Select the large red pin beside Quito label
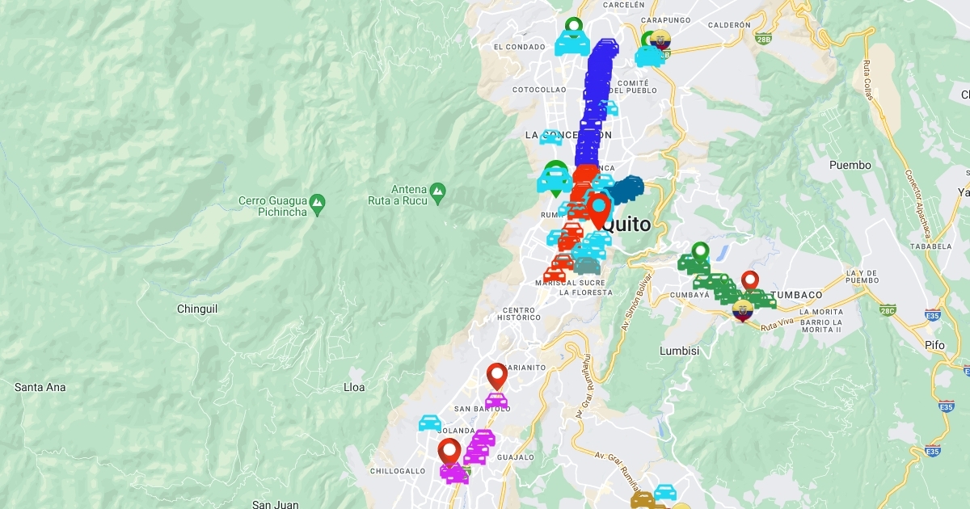This screenshot has width=970, height=509. [x=599, y=211]
